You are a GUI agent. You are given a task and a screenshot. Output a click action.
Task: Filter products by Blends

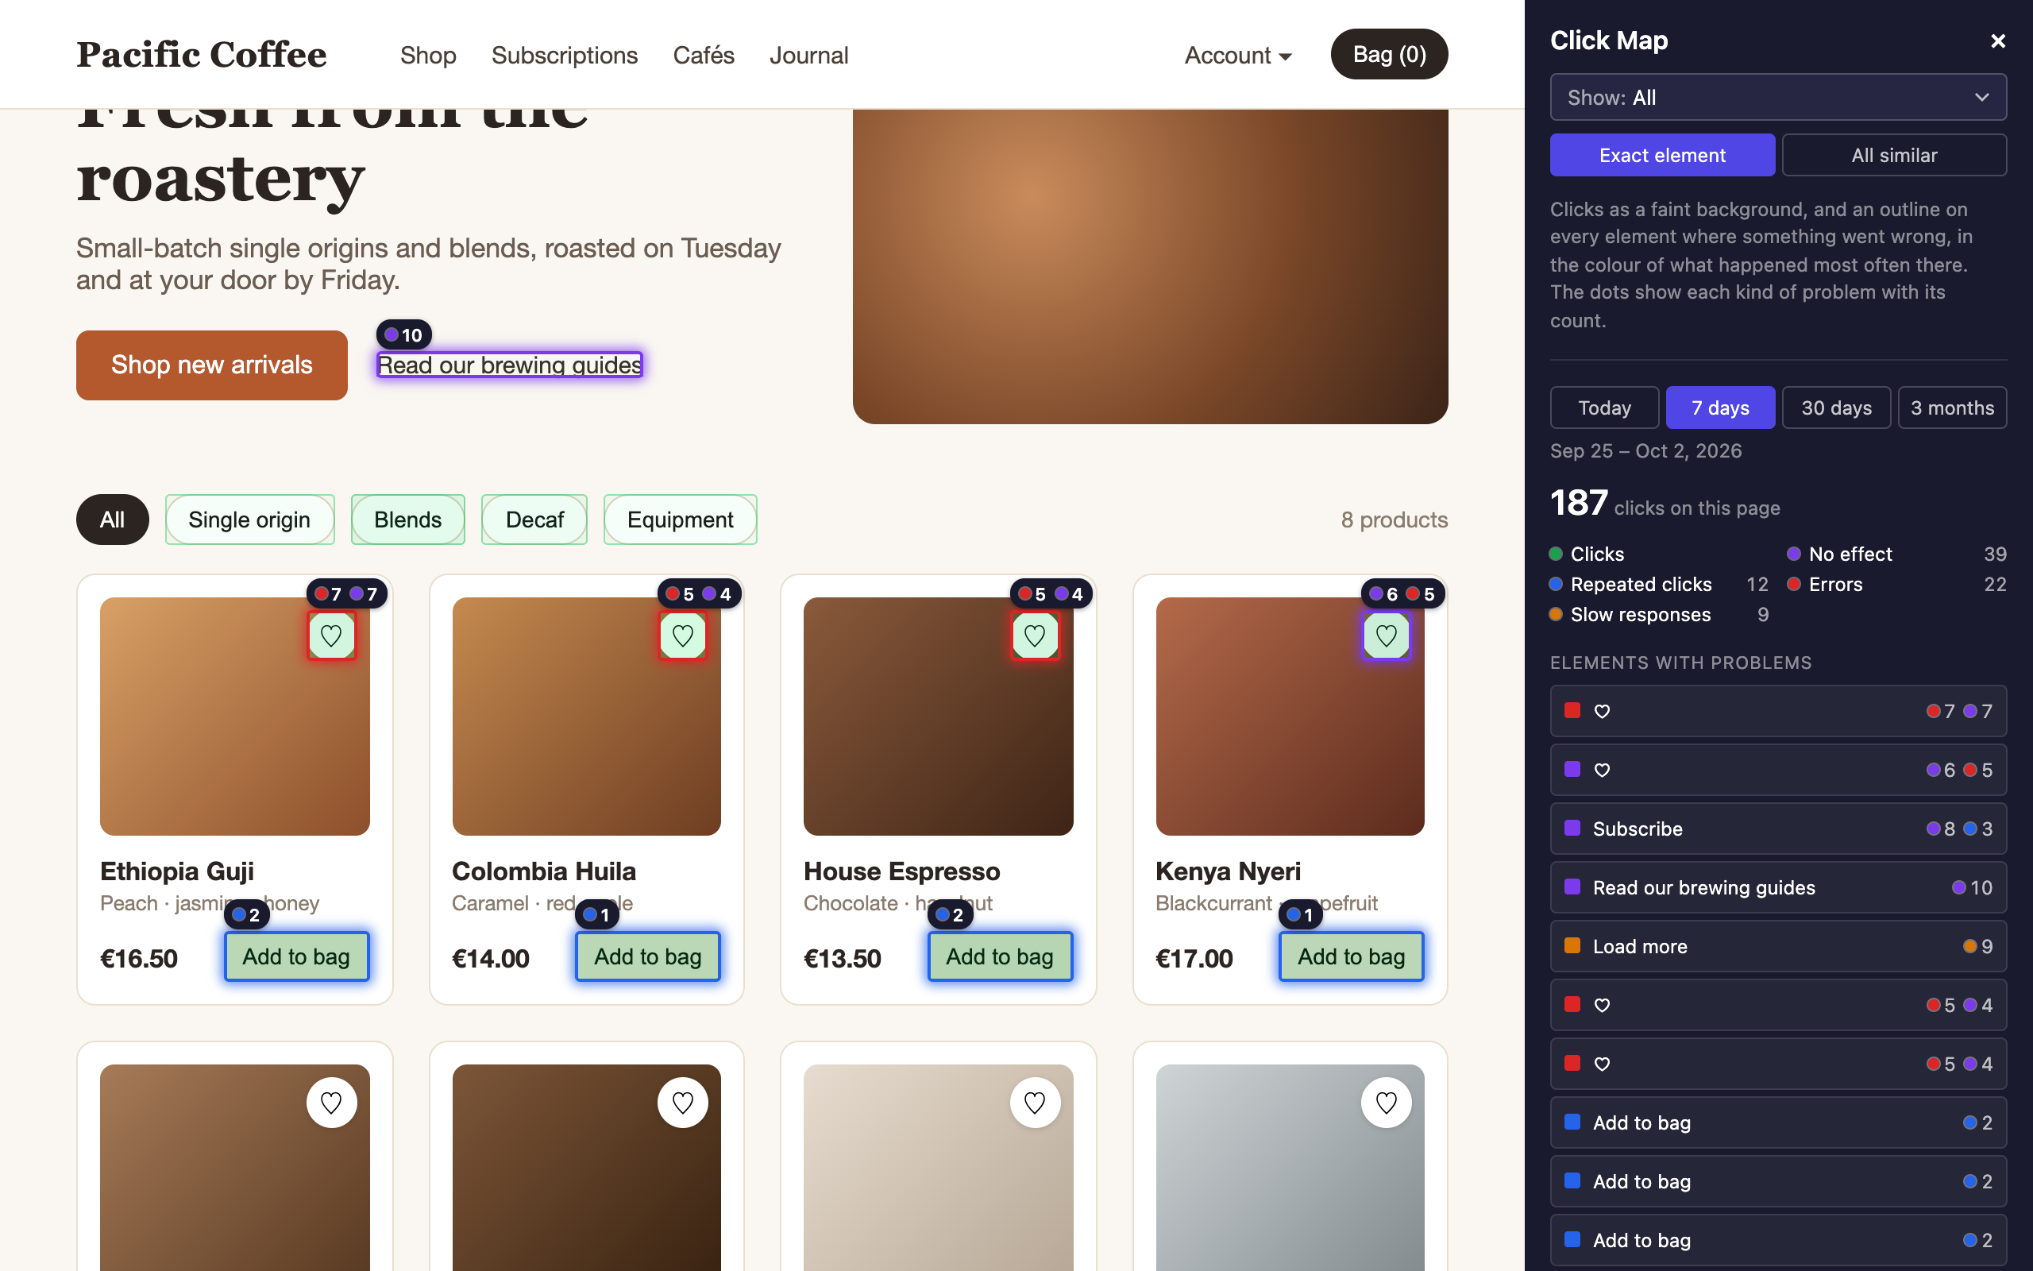click(x=407, y=520)
